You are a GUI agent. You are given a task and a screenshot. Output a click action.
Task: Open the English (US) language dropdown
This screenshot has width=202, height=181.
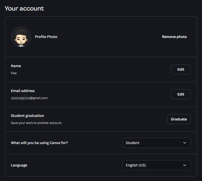pyautogui.click(x=157, y=165)
